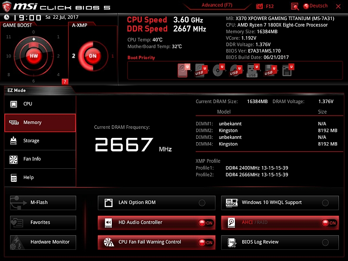Select the hard disk boot priority device
Viewport: 348px width, 261px height.
click(184, 70)
